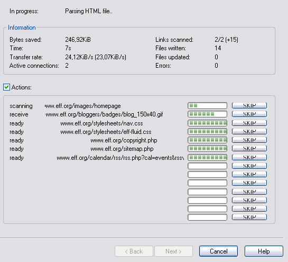Skip the nav.css file
The height and width of the screenshot is (262, 288).
(x=249, y=123)
